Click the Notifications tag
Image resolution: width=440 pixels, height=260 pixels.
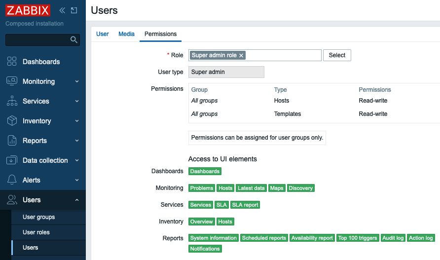(x=205, y=249)
